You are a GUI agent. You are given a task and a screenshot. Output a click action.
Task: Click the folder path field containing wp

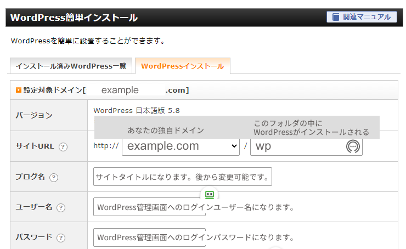(x=306, y=146)
